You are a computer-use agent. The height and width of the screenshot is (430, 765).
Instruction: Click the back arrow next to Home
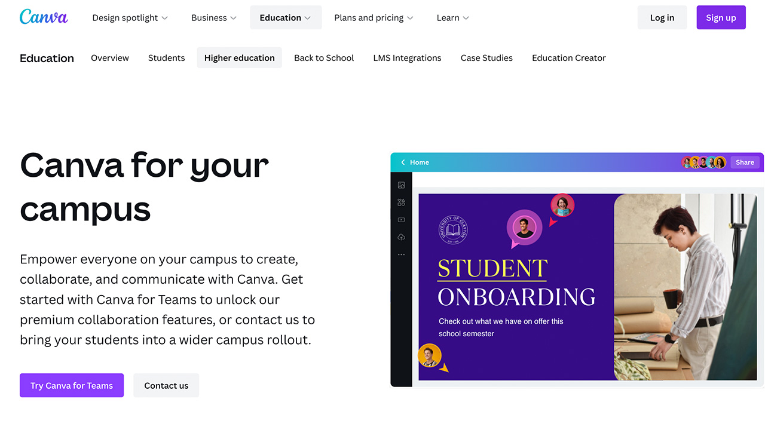pos(403,162)
